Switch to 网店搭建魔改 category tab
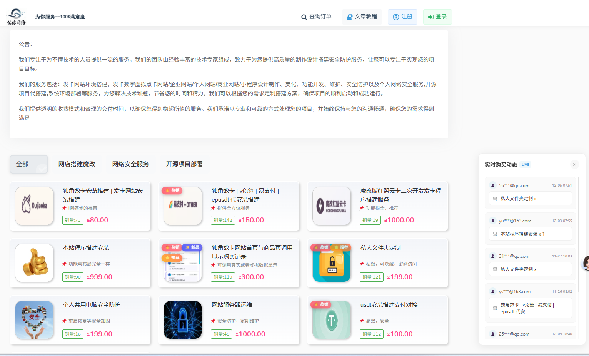589x356 pixels. click(x=77, y=164)
